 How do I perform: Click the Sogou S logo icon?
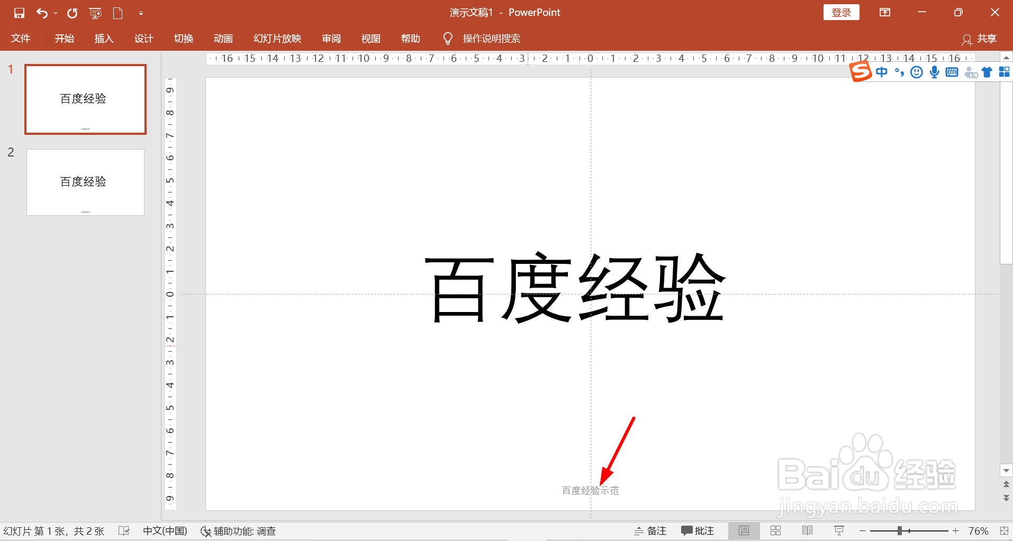[861, 71]
